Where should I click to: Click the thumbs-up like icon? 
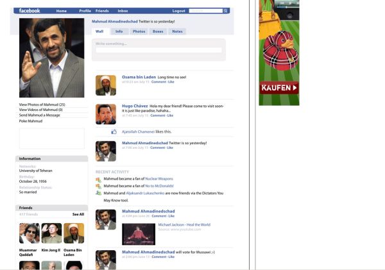pyautogui.click(x=114, y=131)
